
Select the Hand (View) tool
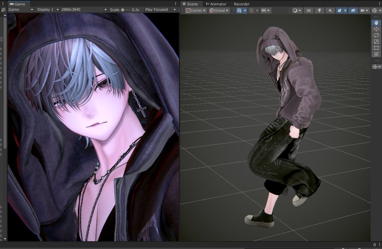click(x=376, y=22)
